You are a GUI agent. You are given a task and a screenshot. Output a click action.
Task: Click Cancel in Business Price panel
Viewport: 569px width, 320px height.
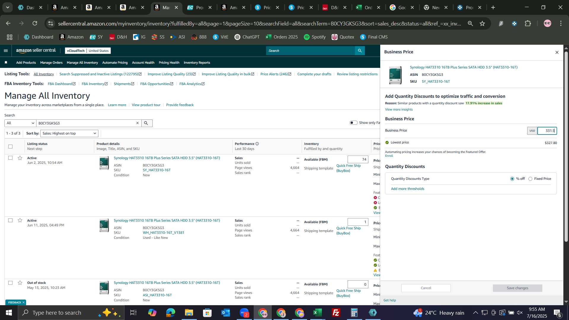(x=426, y=288)
